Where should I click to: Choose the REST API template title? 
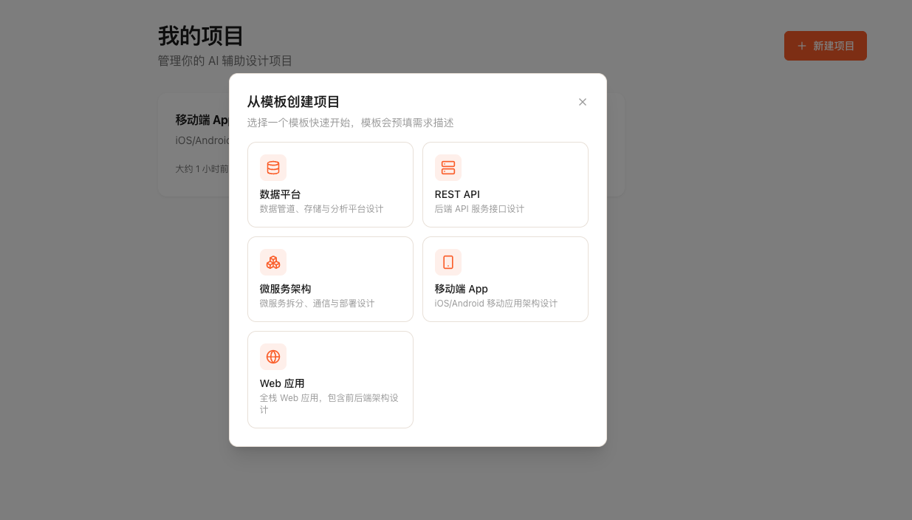tap(457, 194)
